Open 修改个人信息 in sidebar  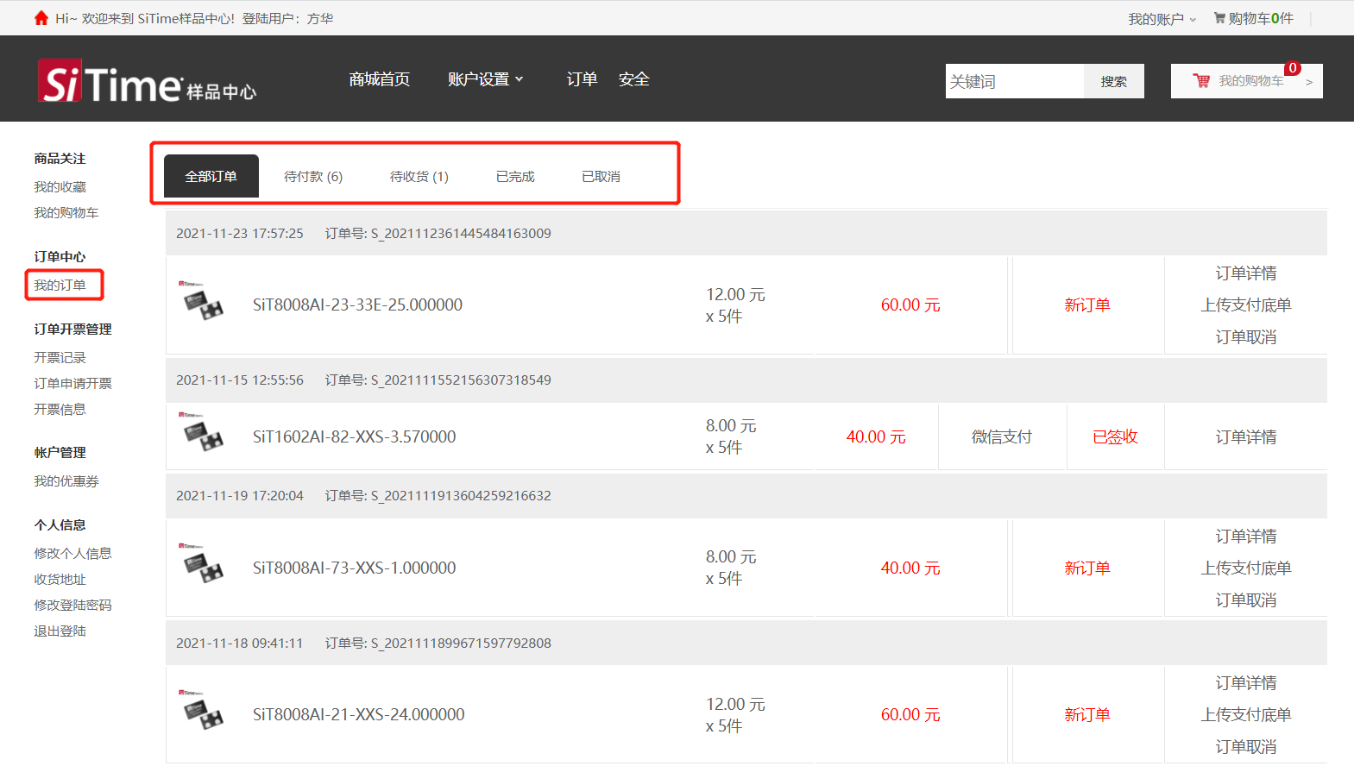(73, 554)
